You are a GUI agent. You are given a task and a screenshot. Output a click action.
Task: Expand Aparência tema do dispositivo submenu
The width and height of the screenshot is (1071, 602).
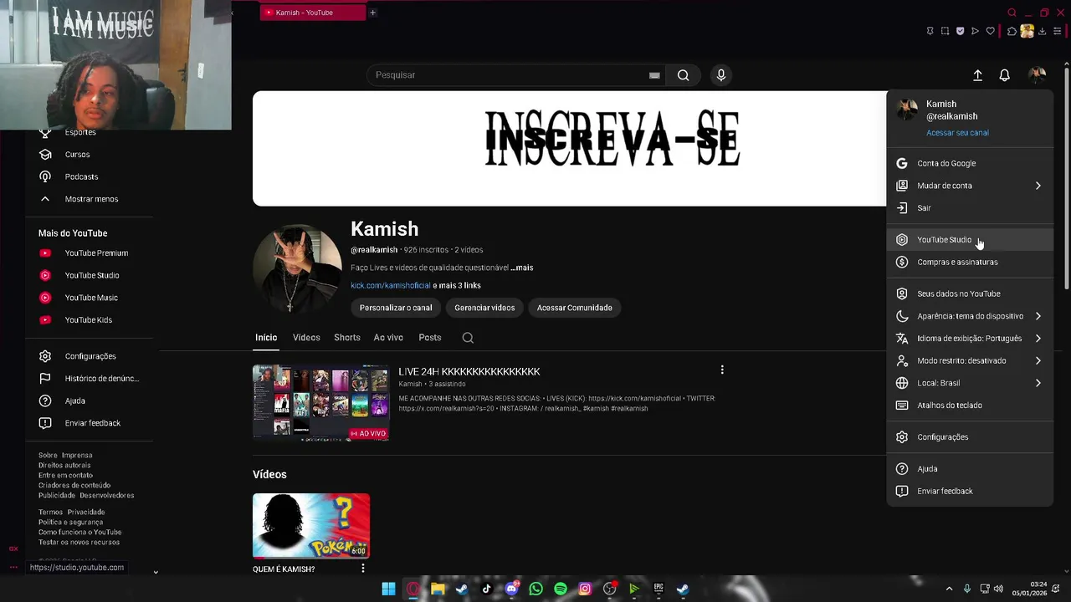[1038, 316]
